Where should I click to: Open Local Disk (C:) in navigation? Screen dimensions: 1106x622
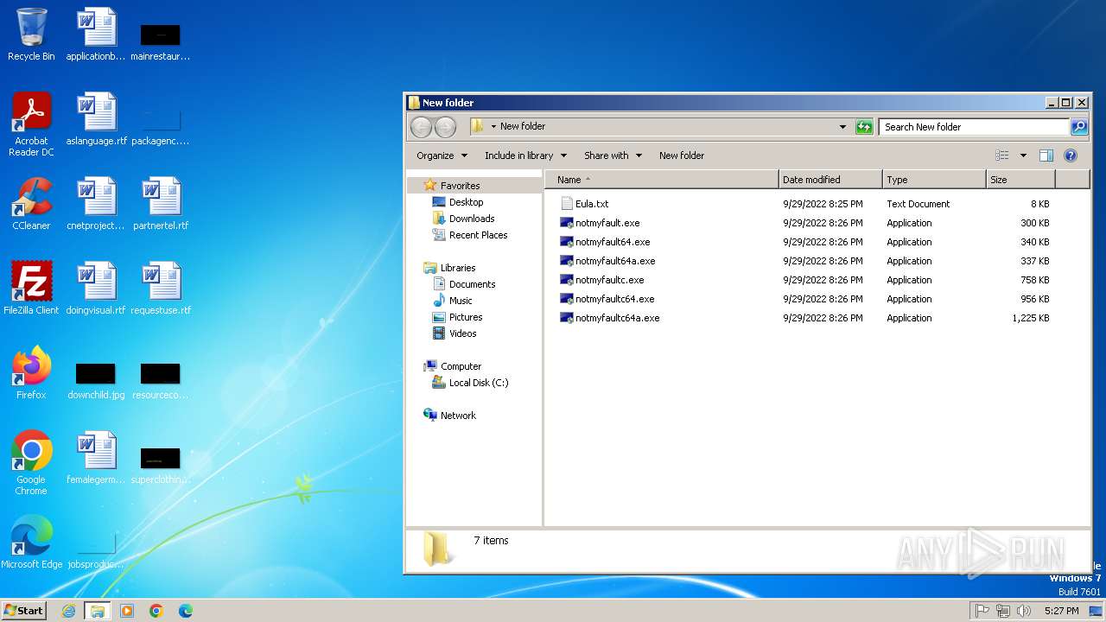click(479, 383)
